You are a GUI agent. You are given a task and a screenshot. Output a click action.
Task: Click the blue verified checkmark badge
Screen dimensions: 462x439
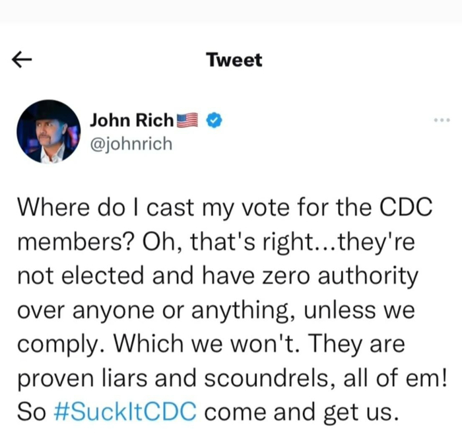[x=214, y=120]
